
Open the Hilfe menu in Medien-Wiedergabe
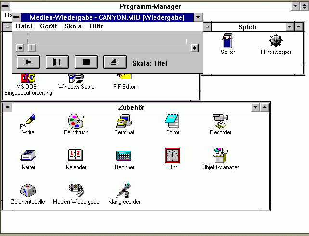click(x=97, y=26)
